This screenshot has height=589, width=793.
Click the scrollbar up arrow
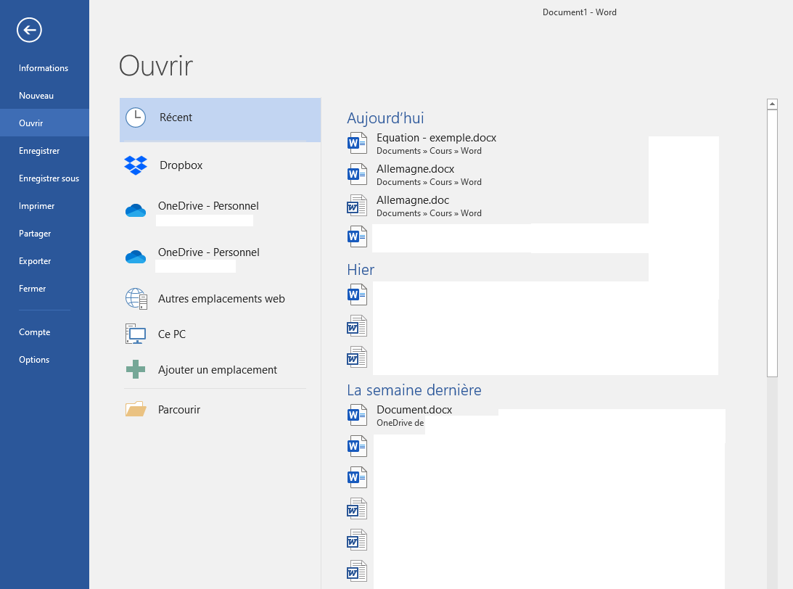tap(772, 104)
